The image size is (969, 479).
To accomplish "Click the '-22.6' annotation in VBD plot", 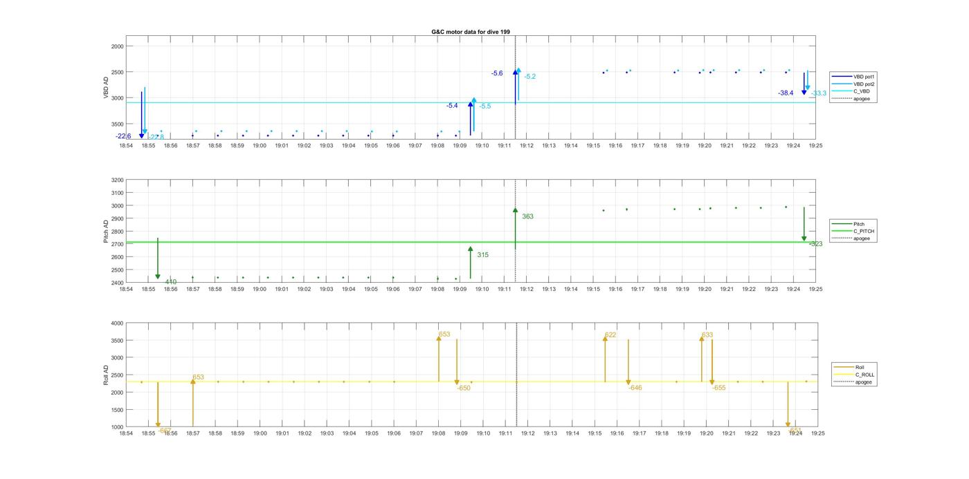I will click(x=123, y=136).
